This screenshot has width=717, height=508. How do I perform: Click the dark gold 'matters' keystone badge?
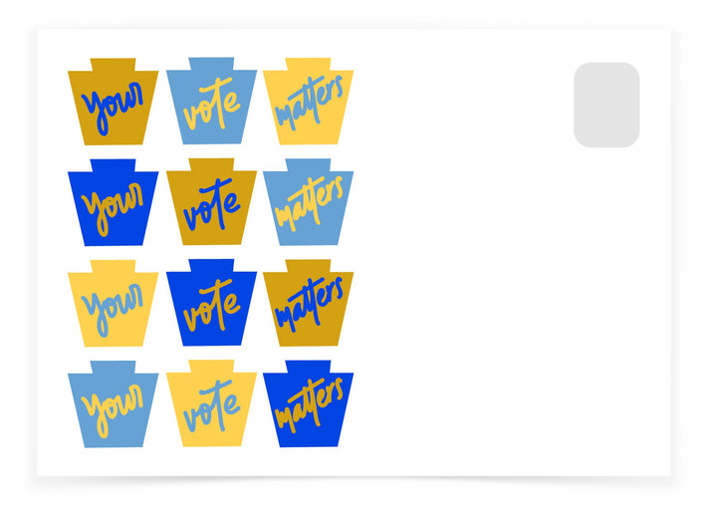coord(308,303)
